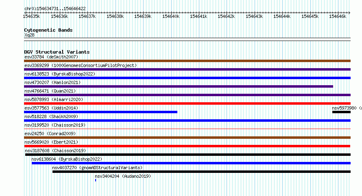Click the 154646k ruler tick label
Screen dimensions: 362x196
[338, 16]
